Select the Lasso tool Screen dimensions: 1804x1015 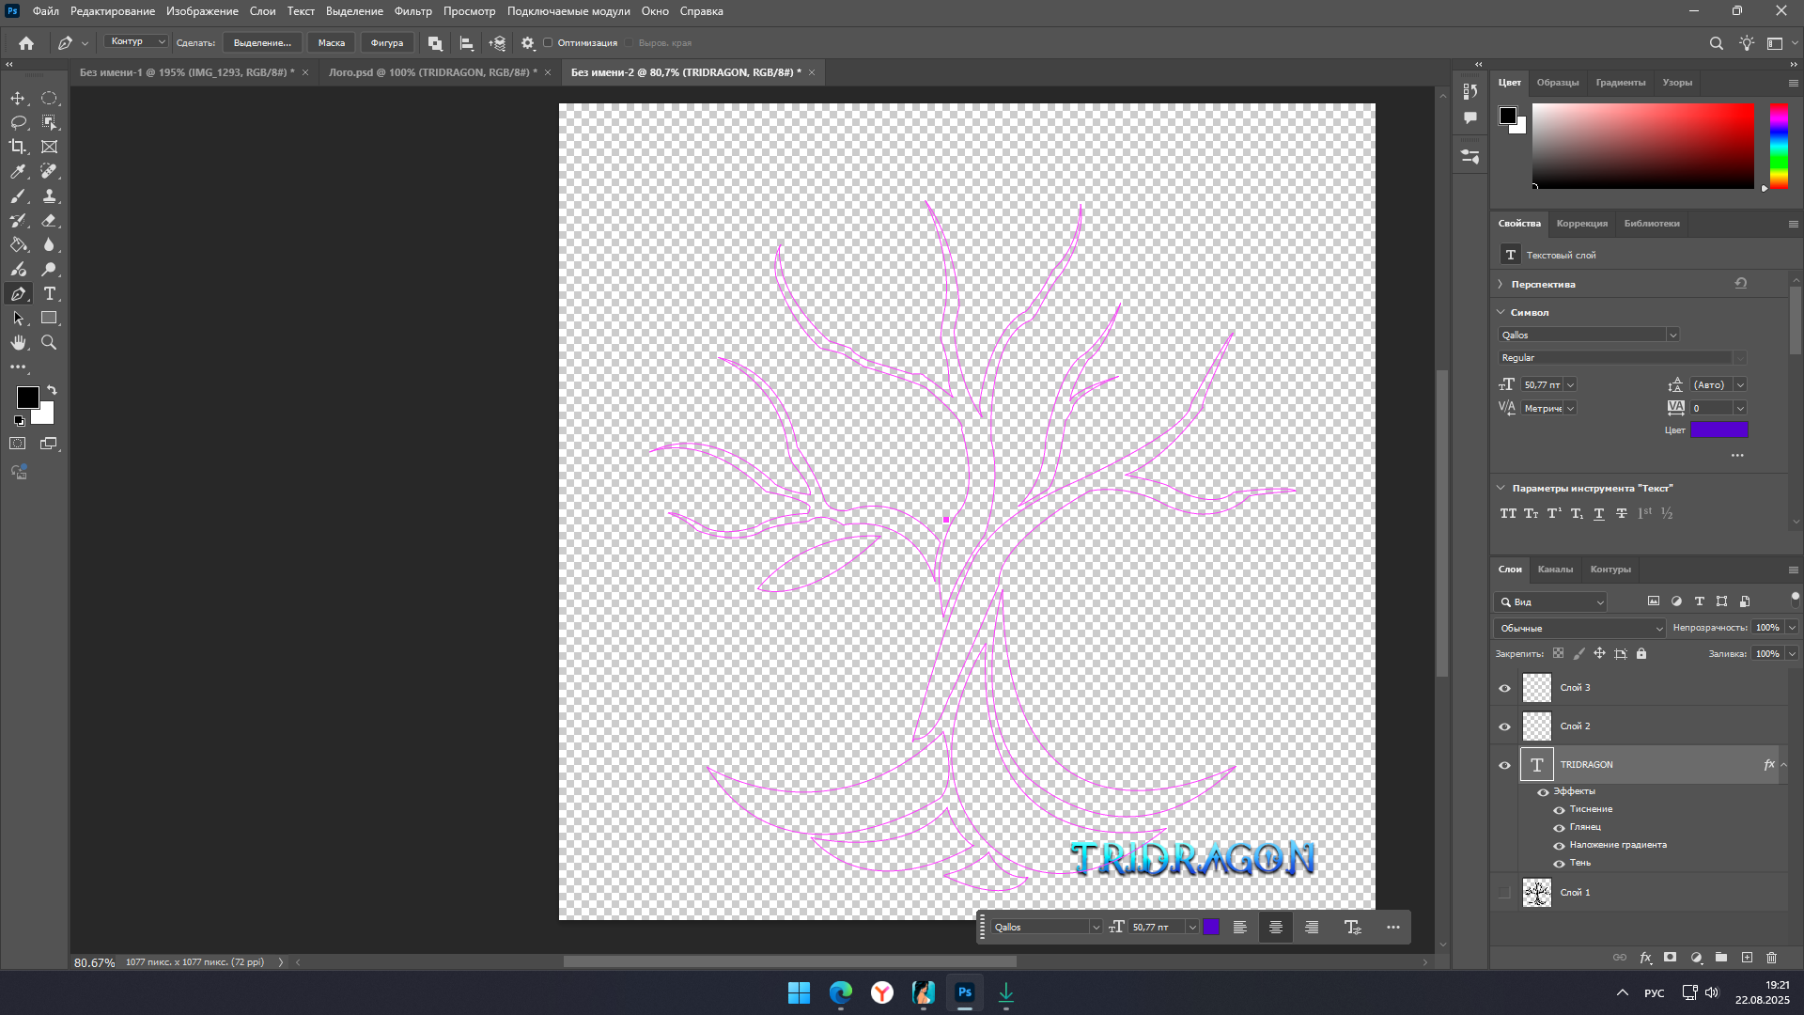[18, 122]
